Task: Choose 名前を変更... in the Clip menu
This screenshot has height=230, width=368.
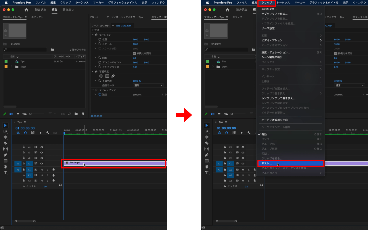Action: pyautogui.click(x=290, y=9)
